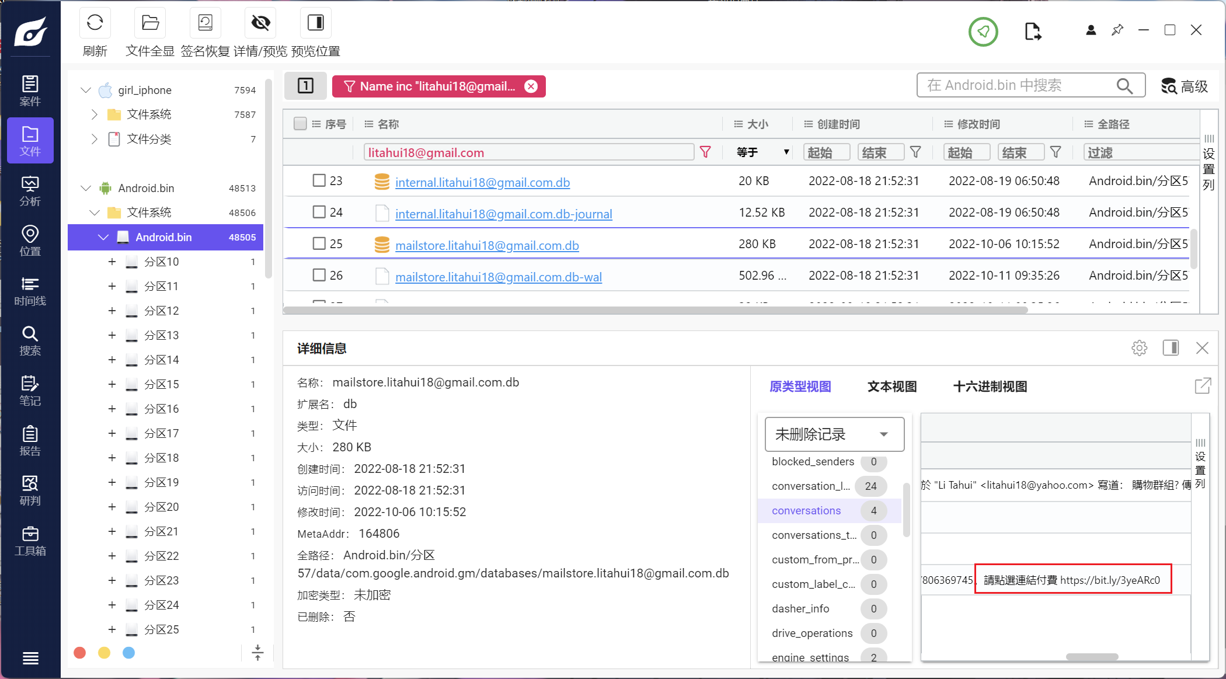The height and width of the screenshot is (679, 1226).
Task: Select the conversations table entry
Action: click(x=829, y=511)
